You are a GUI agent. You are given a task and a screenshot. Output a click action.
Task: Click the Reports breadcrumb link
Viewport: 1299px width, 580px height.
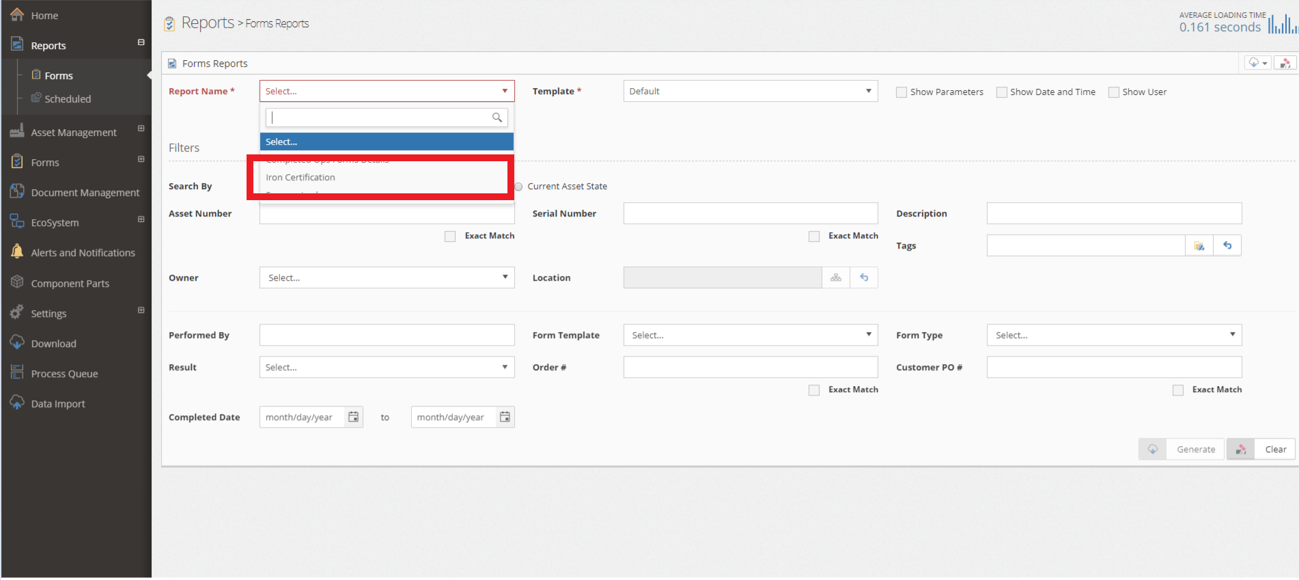(x=208, y=23)
